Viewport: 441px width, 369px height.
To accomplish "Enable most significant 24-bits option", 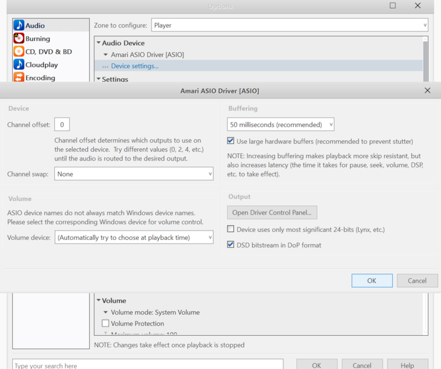I will click(231, 229).
